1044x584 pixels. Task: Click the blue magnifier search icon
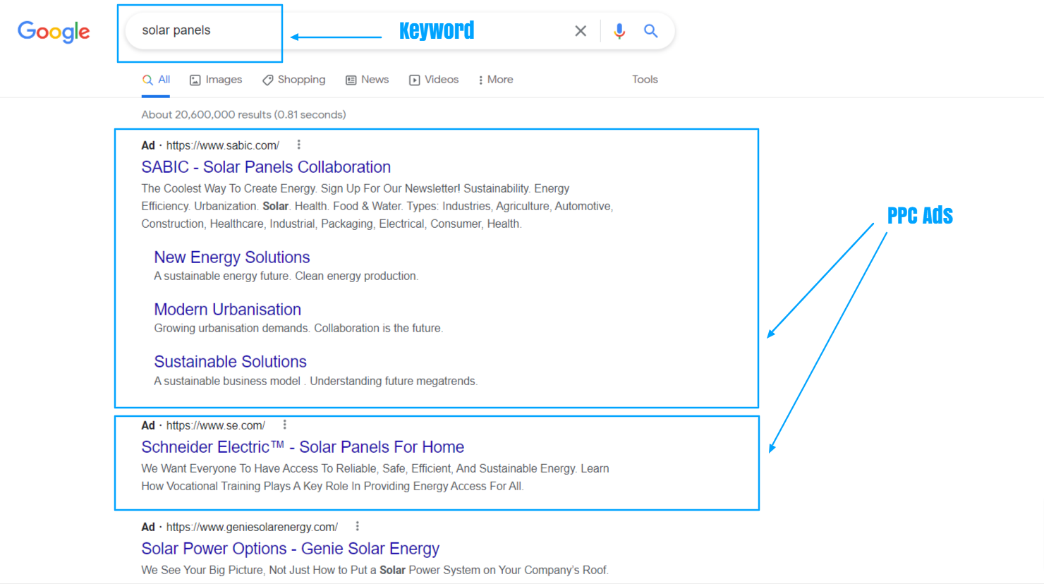[x=651, y=31]
